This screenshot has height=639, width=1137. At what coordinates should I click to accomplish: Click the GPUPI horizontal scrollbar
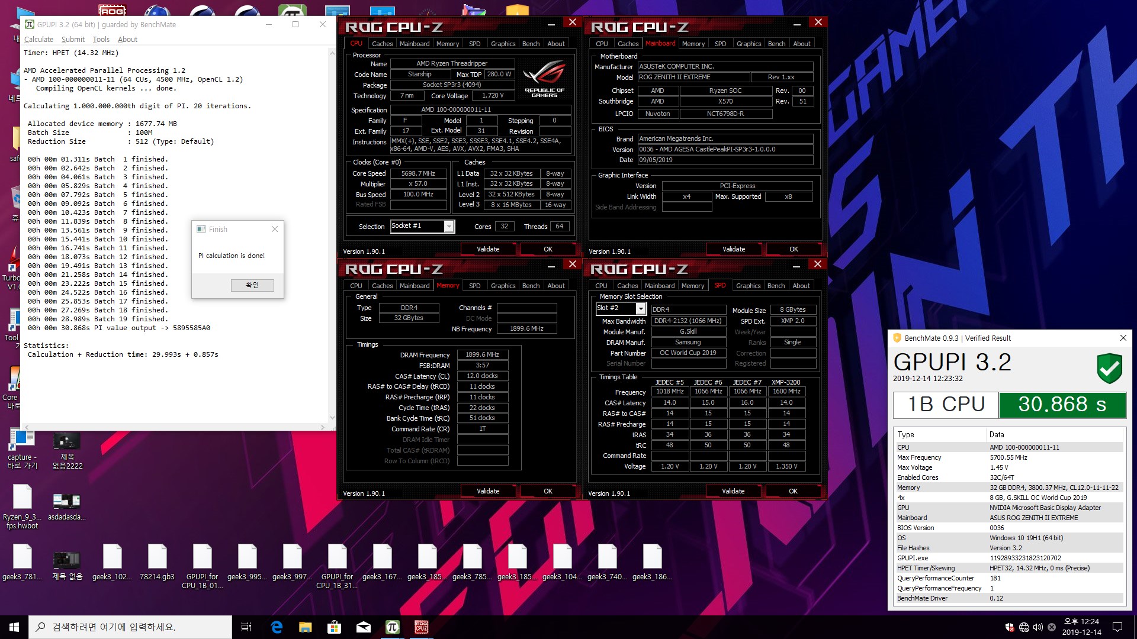(174, 427)
